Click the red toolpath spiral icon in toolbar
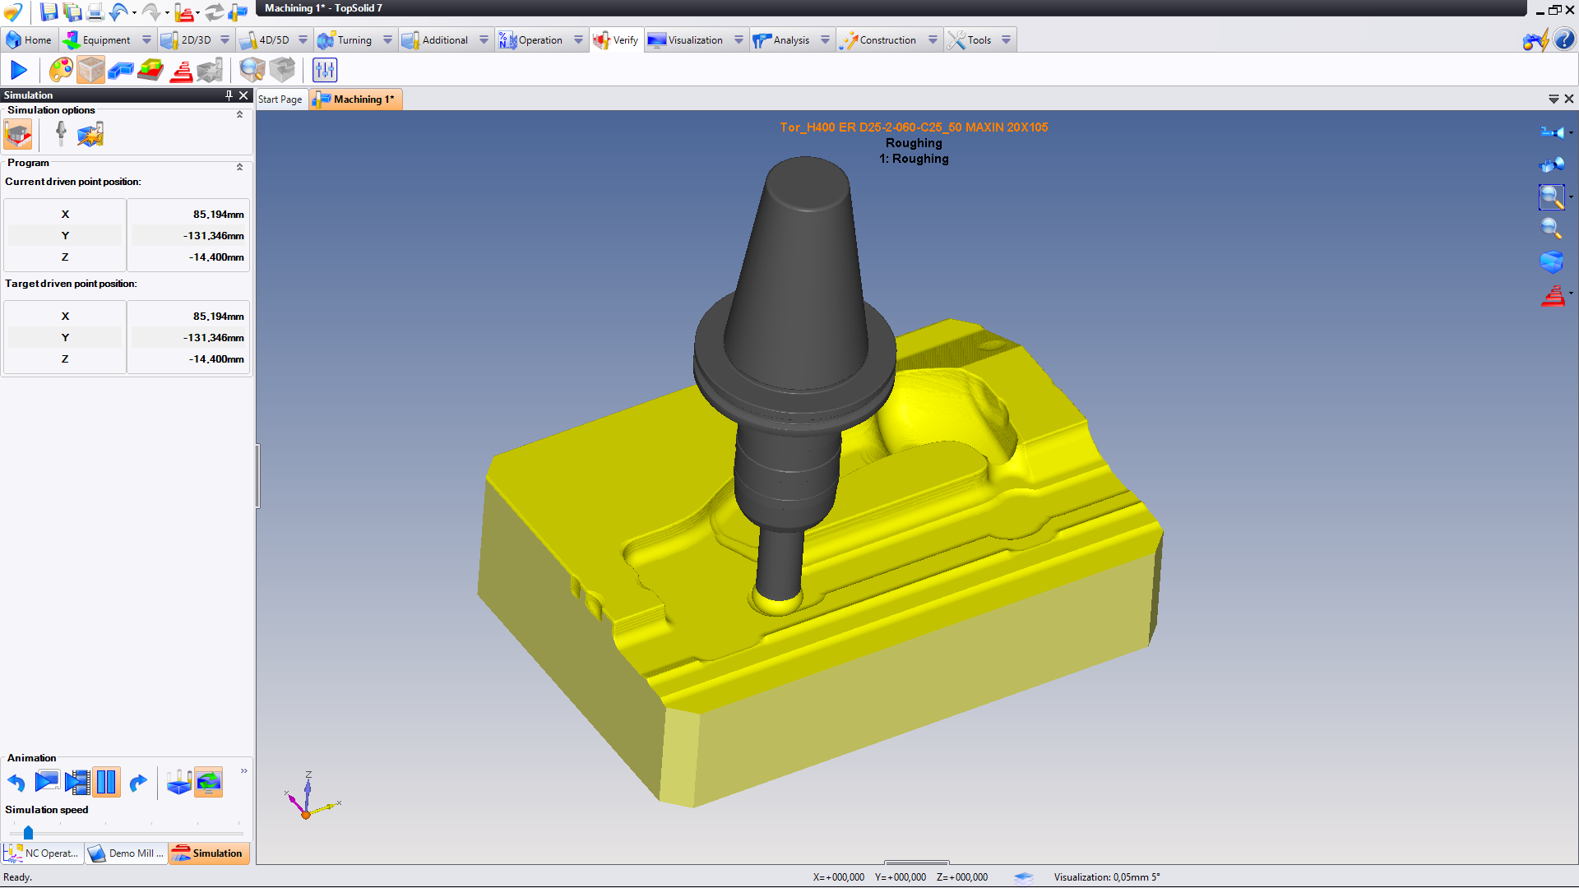 click(181, 70)
